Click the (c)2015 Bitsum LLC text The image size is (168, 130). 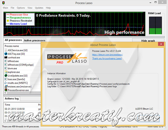pyautogui.click(x=144, y=109)
